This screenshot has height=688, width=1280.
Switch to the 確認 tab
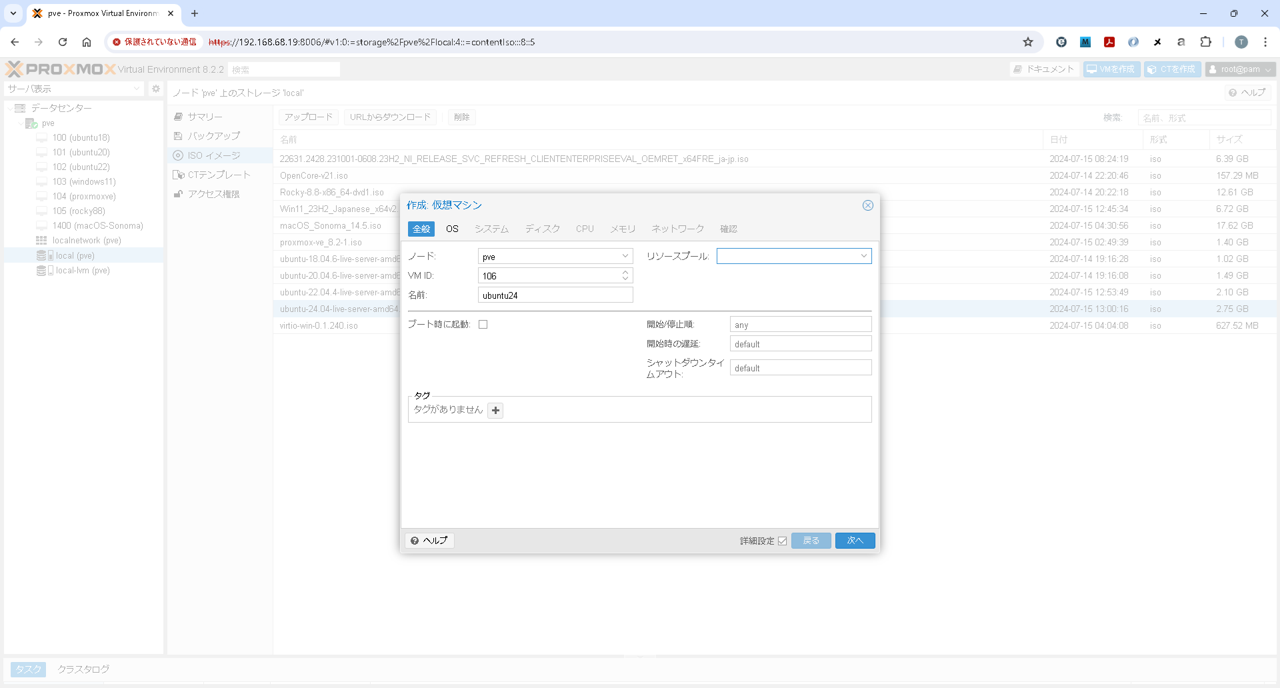point(729,229)
